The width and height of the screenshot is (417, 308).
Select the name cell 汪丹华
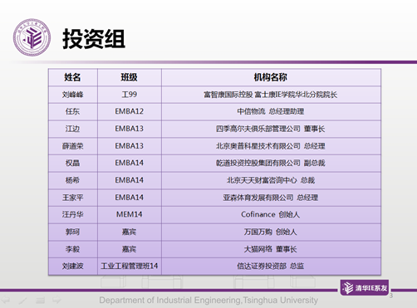pos(73,214)
